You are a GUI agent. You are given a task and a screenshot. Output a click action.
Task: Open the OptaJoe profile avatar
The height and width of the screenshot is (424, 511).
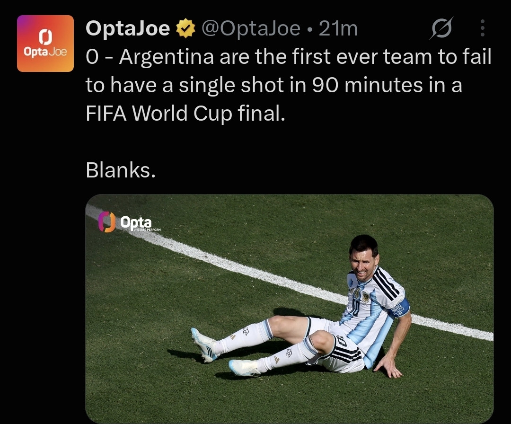pyautogui.click(x=45, y=44)
